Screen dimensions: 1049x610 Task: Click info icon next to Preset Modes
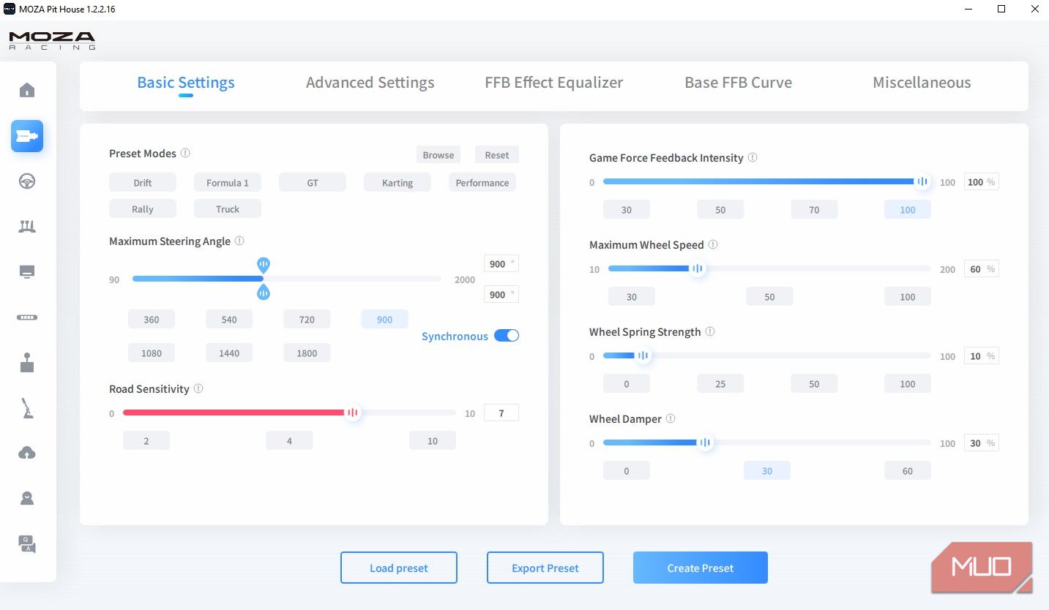(185, 154)
